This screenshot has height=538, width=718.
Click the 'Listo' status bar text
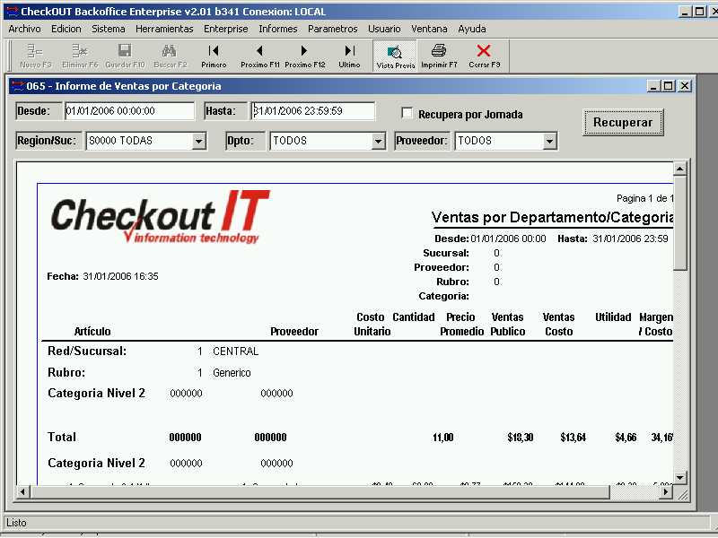(x=16, y=523)
